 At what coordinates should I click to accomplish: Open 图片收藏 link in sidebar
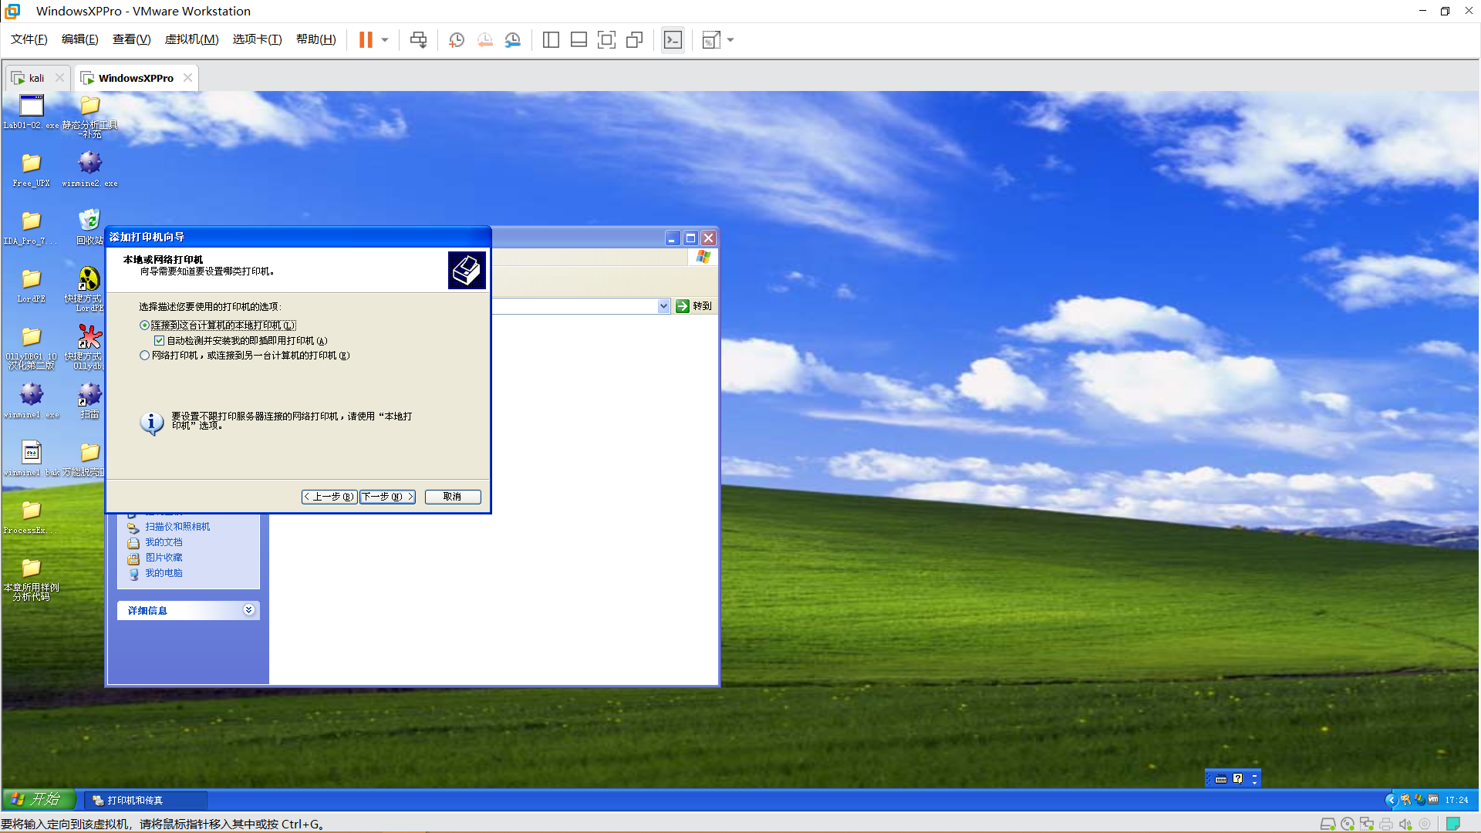(164, 558)
